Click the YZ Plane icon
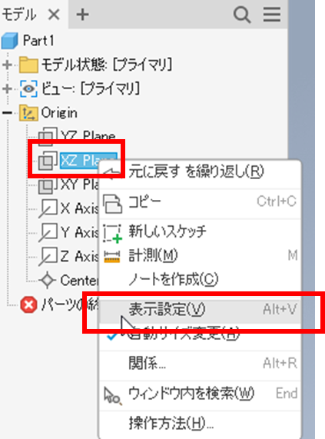Screen dimensions: 325x439 48,136
